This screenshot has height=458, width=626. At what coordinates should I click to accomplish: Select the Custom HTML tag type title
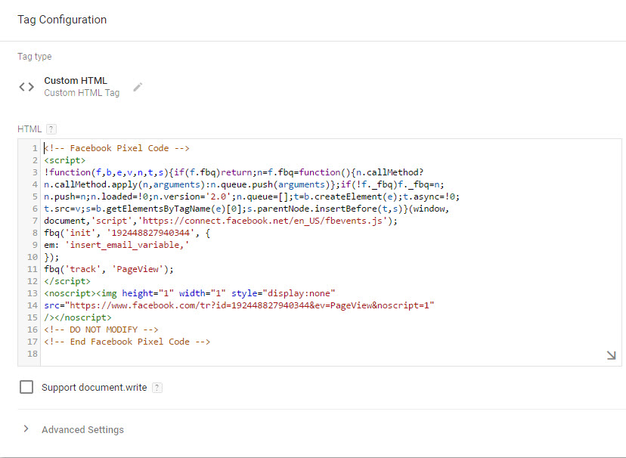[76, 81]
